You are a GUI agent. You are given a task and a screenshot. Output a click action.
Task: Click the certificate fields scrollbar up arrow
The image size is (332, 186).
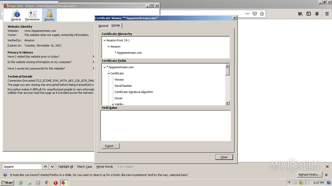[x=227, y=66]
